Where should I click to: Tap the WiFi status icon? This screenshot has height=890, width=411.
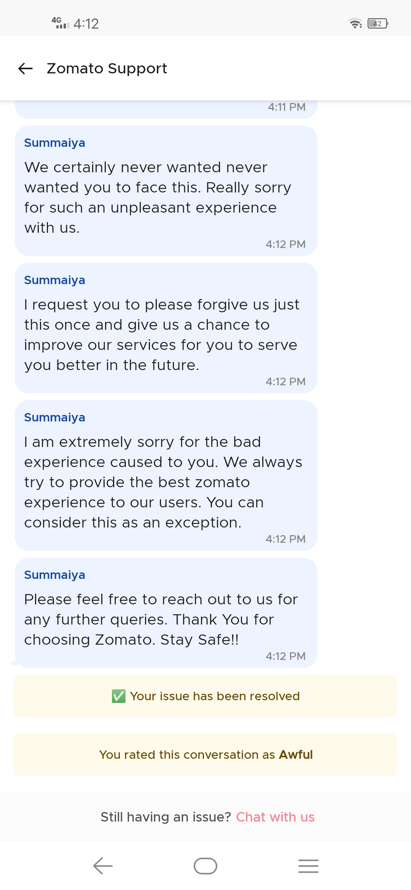[x=355, y=24]
